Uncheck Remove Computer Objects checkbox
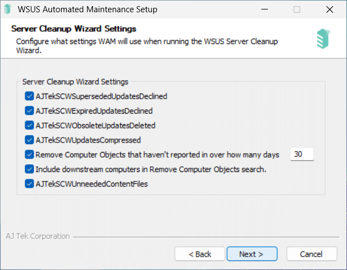 click(29, 155)
